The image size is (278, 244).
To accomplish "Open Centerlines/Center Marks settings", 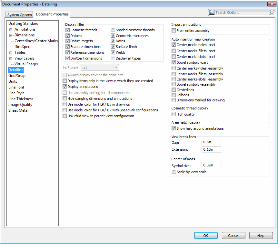I will pos(36,41).
